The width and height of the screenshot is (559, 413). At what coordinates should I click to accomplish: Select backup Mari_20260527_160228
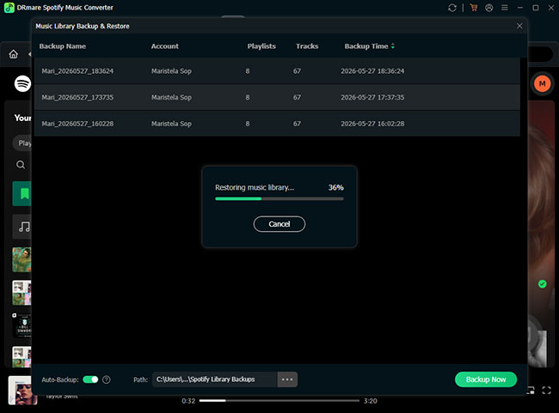click(x=277, y=124)
